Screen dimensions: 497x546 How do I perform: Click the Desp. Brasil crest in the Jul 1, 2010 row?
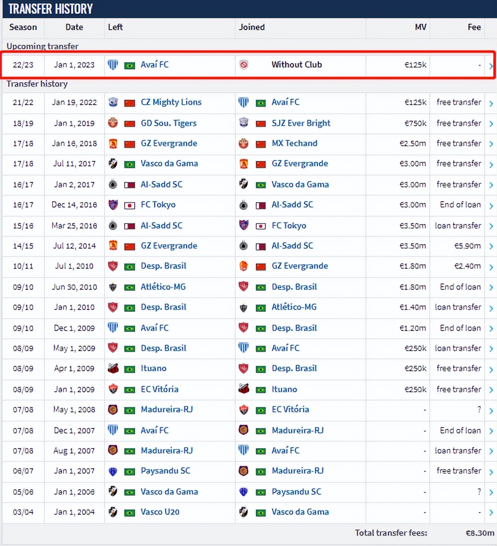click(113, 266)
